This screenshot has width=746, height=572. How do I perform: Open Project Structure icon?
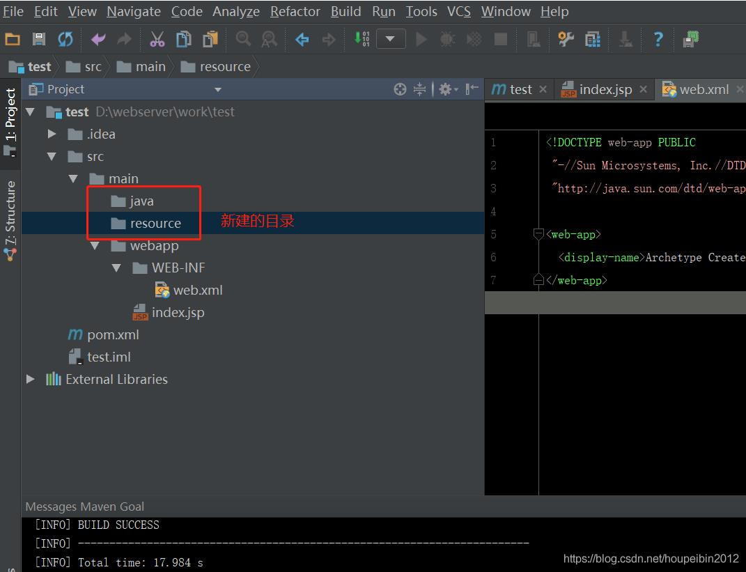(x=592, y=39)
